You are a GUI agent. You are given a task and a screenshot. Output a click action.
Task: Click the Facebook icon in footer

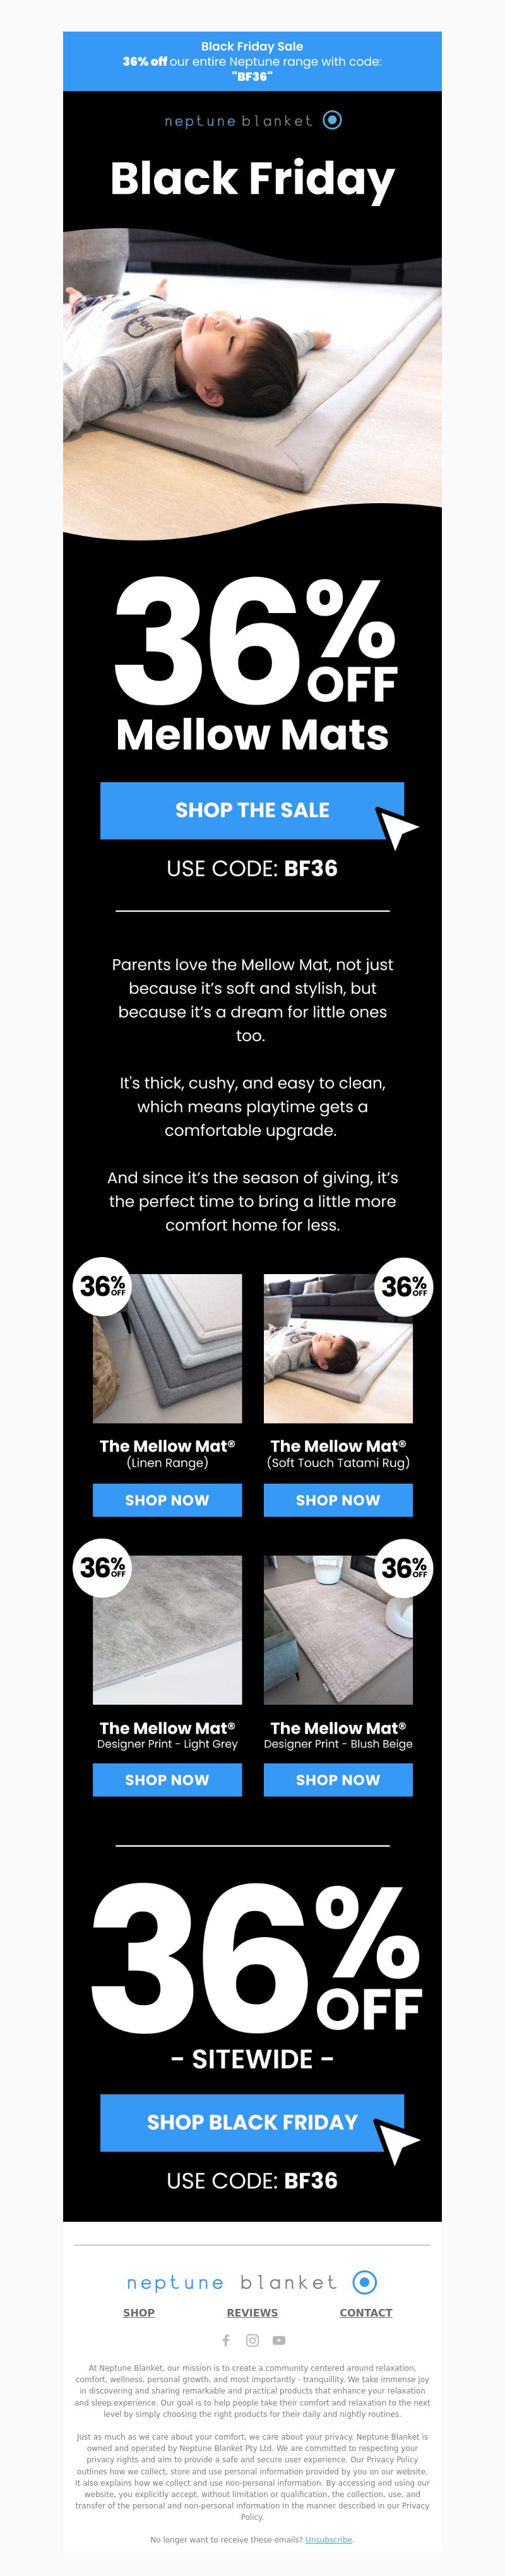226,2340
